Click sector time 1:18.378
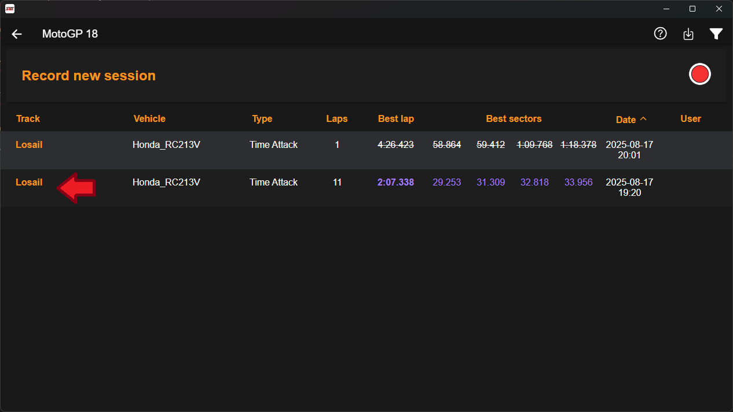Screen dimensions: 733x412 click(x=578, y=144)
